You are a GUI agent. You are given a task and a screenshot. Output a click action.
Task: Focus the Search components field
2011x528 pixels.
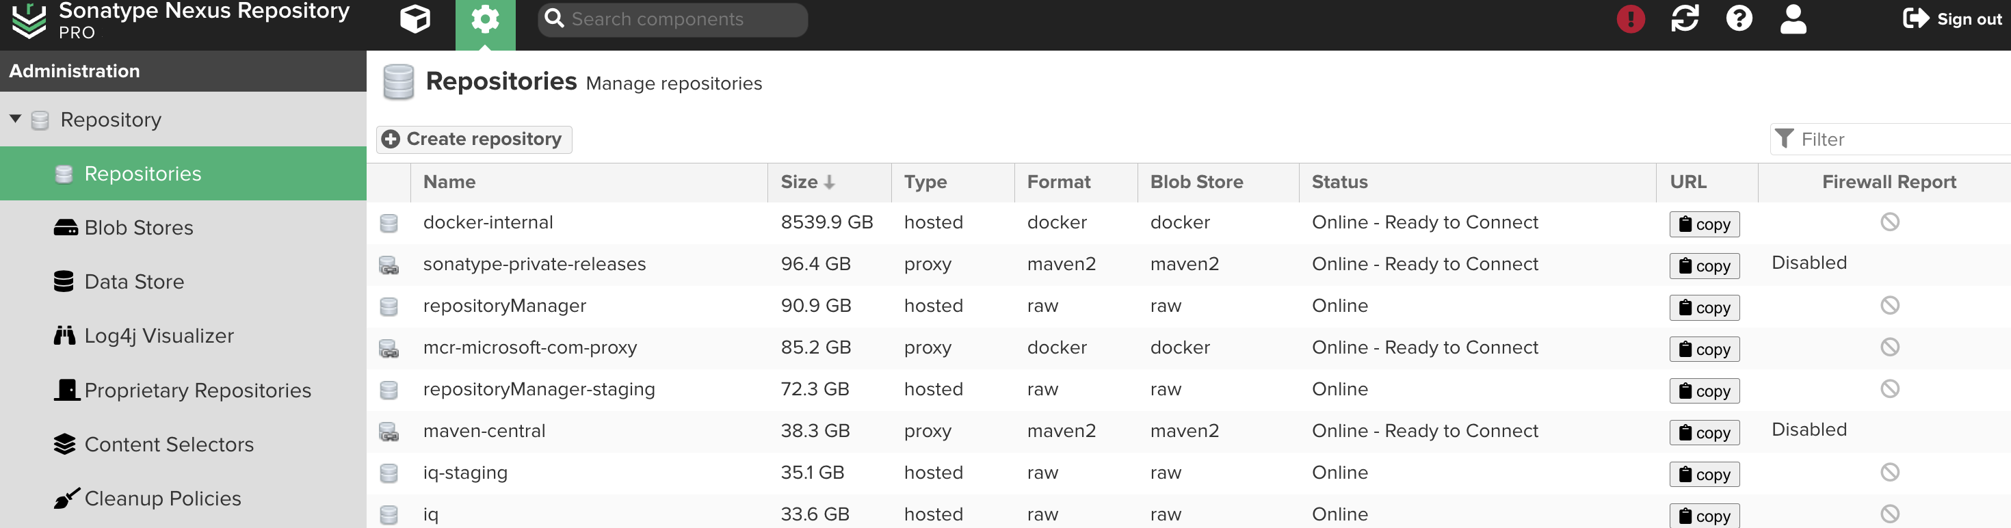pos(672,18)
